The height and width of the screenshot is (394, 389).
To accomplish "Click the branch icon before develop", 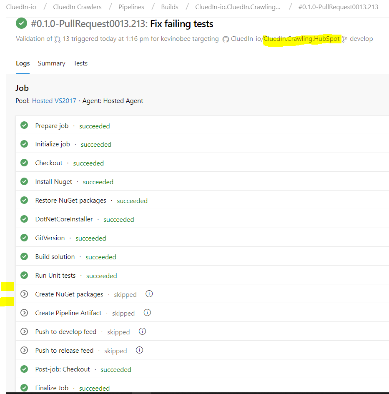I will coord(345,39).
